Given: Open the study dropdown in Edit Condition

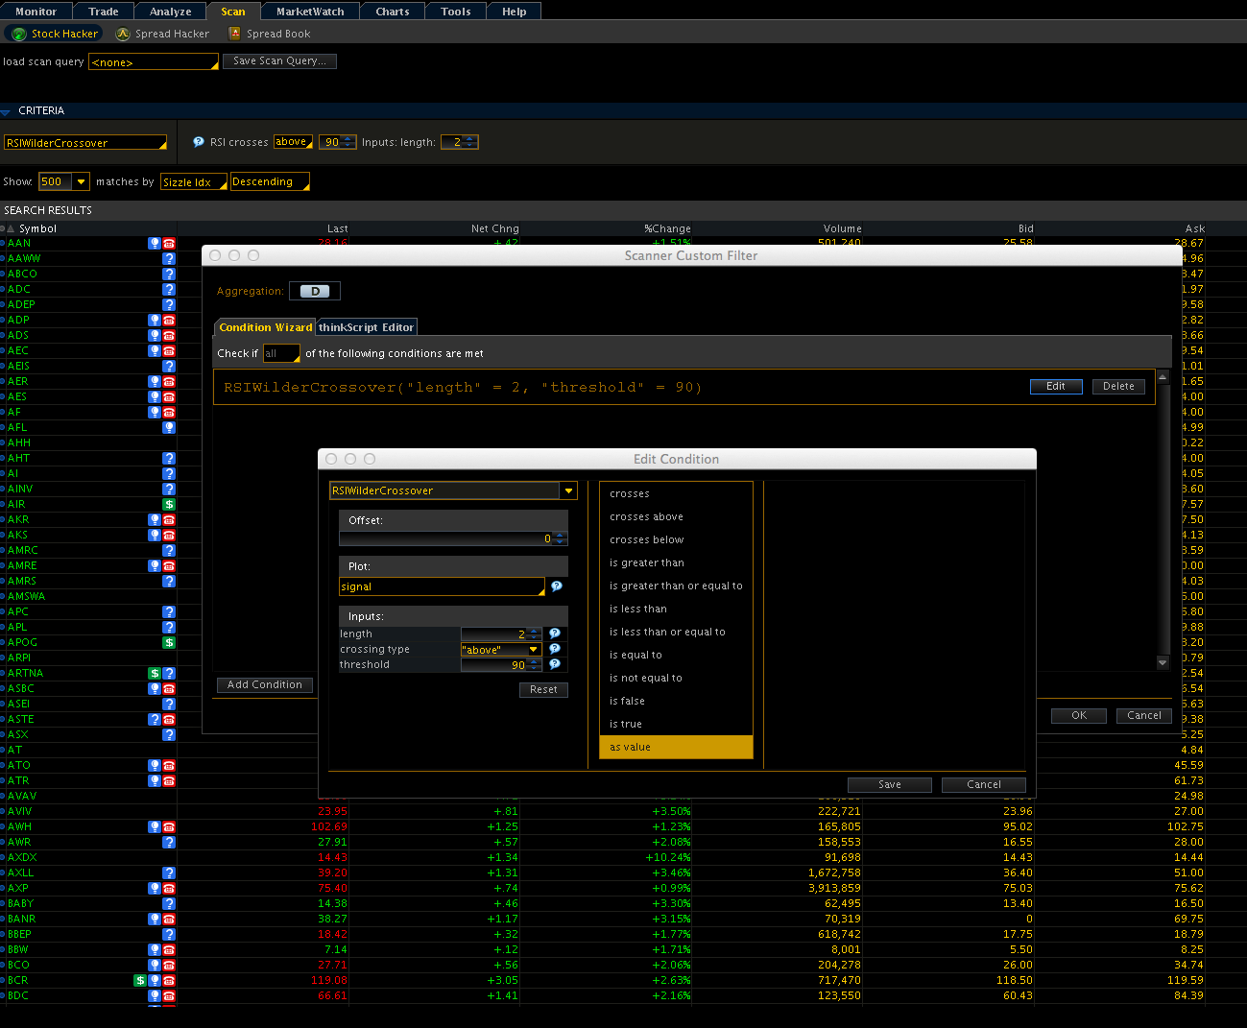Looking at the screenshot, I should pos(569,490).
